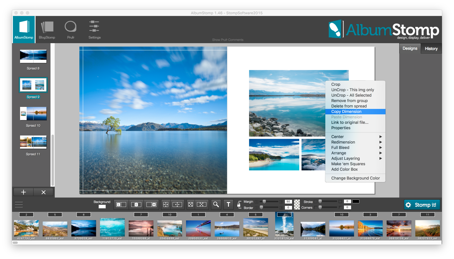Open the Prufr tool

coord(71,30)
